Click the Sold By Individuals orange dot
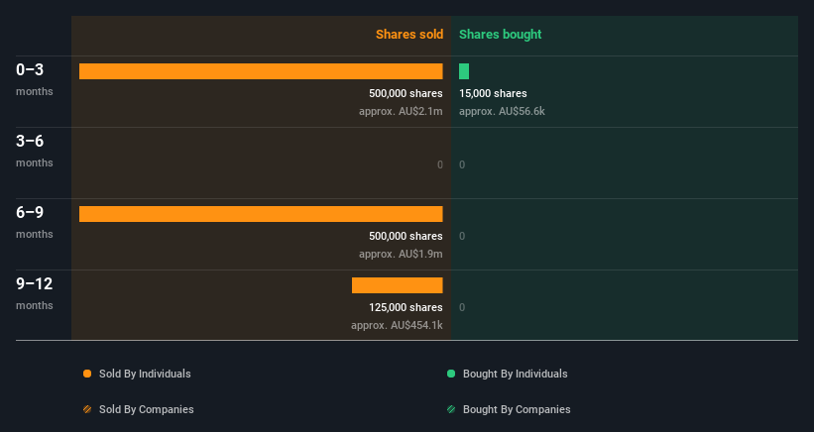Image resolution: width=814 pixels, height=432 pixels. coord(87,374)
